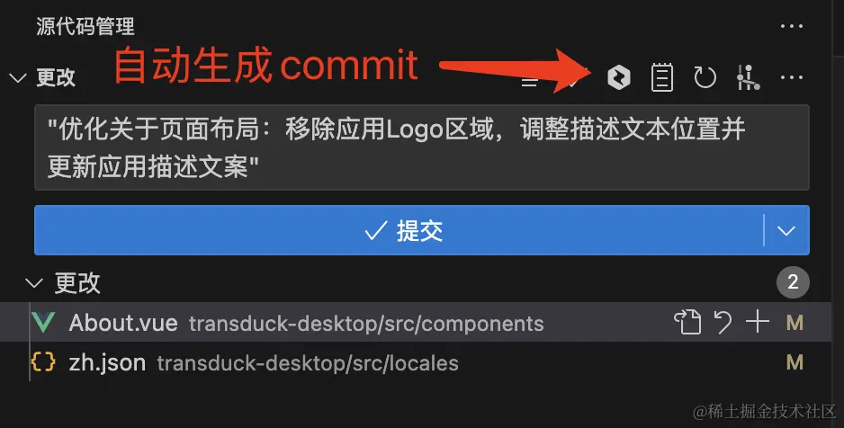Click the view-as-list icon left of the checkmark
The width and height of the screenshot is (844, 428).
click(x=530, y=81)
